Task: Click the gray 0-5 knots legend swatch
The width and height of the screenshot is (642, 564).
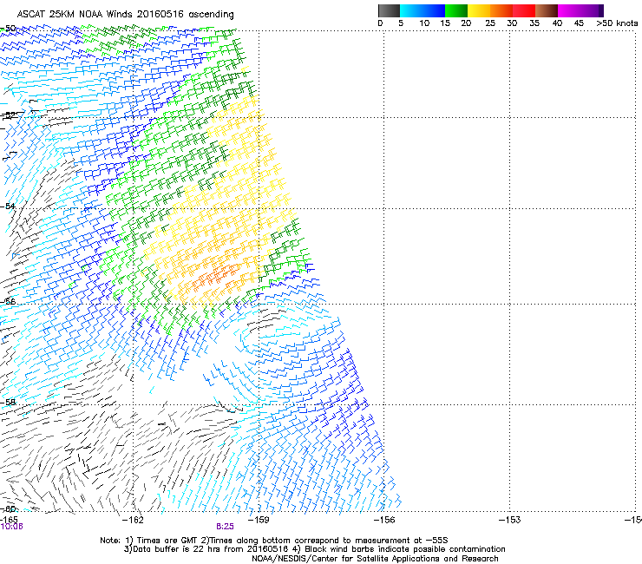Action: (389, 10)
